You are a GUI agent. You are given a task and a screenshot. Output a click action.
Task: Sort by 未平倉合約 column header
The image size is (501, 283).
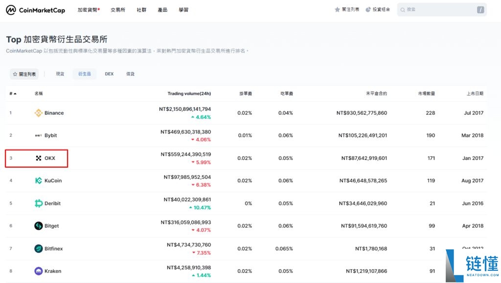pyautogui.click(x=376, y=93)
